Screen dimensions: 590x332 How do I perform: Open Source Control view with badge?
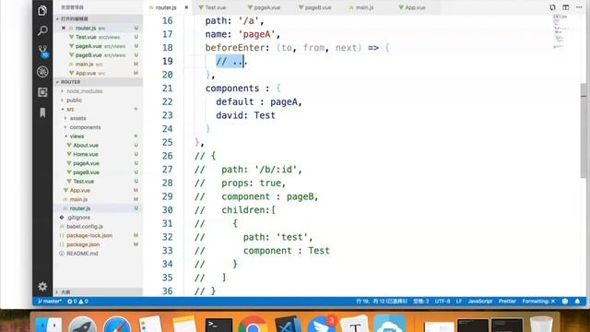pyautogui.click(x=42, y=52)
